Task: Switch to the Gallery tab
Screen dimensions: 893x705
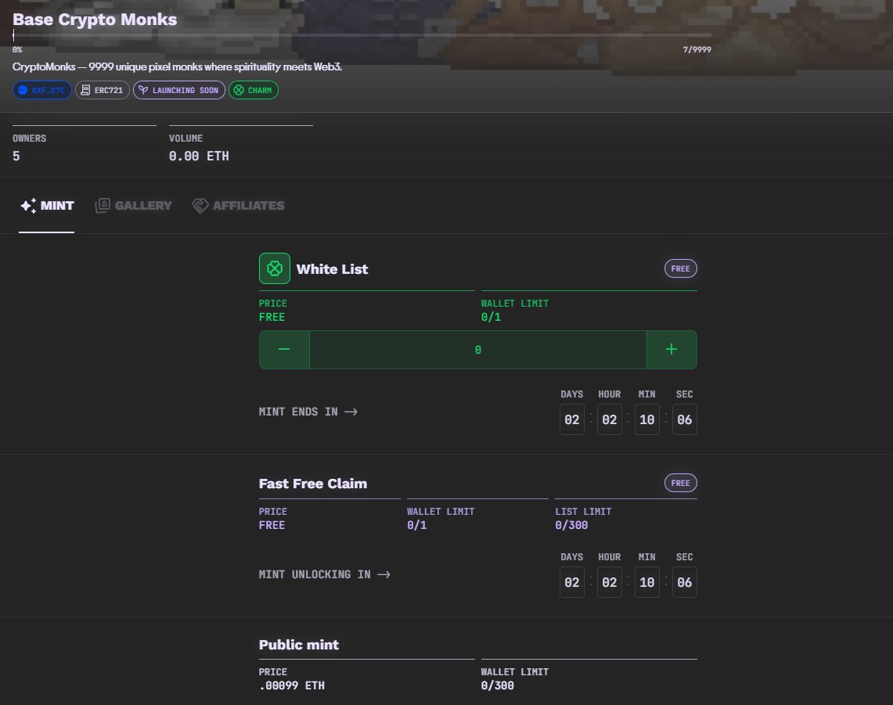Action: (x=133, y=206)
